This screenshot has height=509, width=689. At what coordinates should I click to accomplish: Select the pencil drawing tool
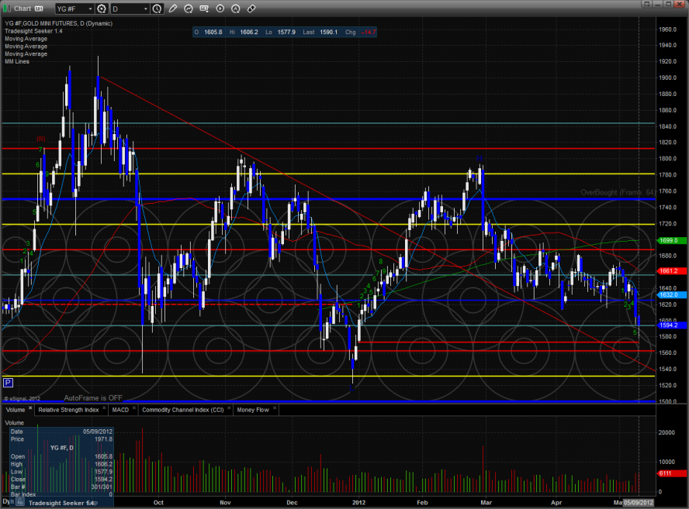[x=172, y=9]
